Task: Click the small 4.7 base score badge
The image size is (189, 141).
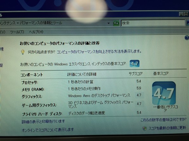Action: click(134, 64)
